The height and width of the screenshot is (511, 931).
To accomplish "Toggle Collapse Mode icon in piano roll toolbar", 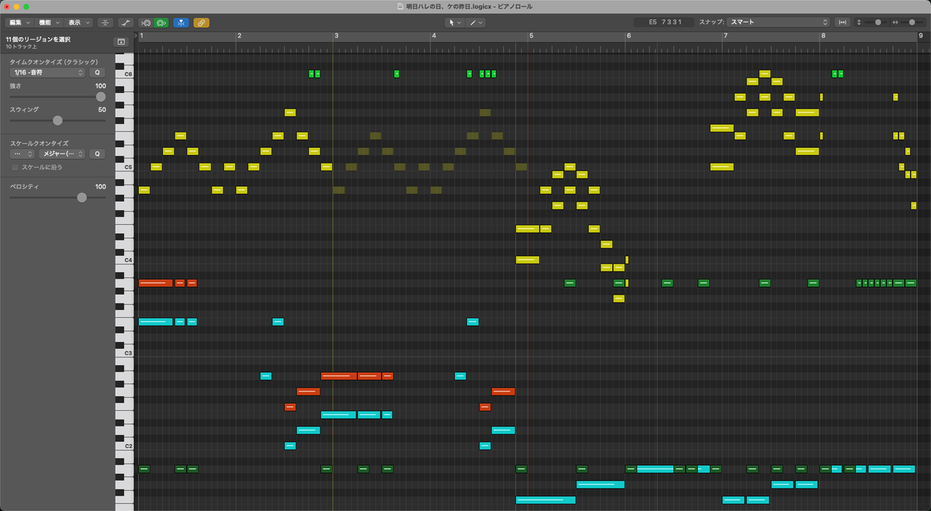I will [x=105, y=22].
